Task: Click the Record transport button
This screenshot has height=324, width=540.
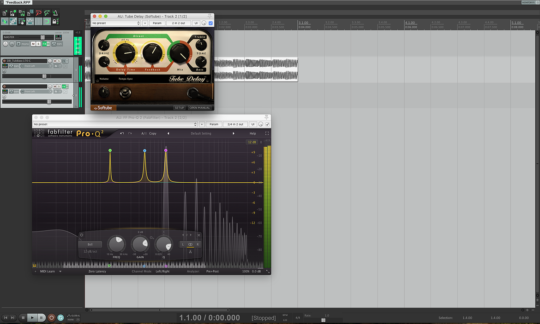Action: point(51,318)
